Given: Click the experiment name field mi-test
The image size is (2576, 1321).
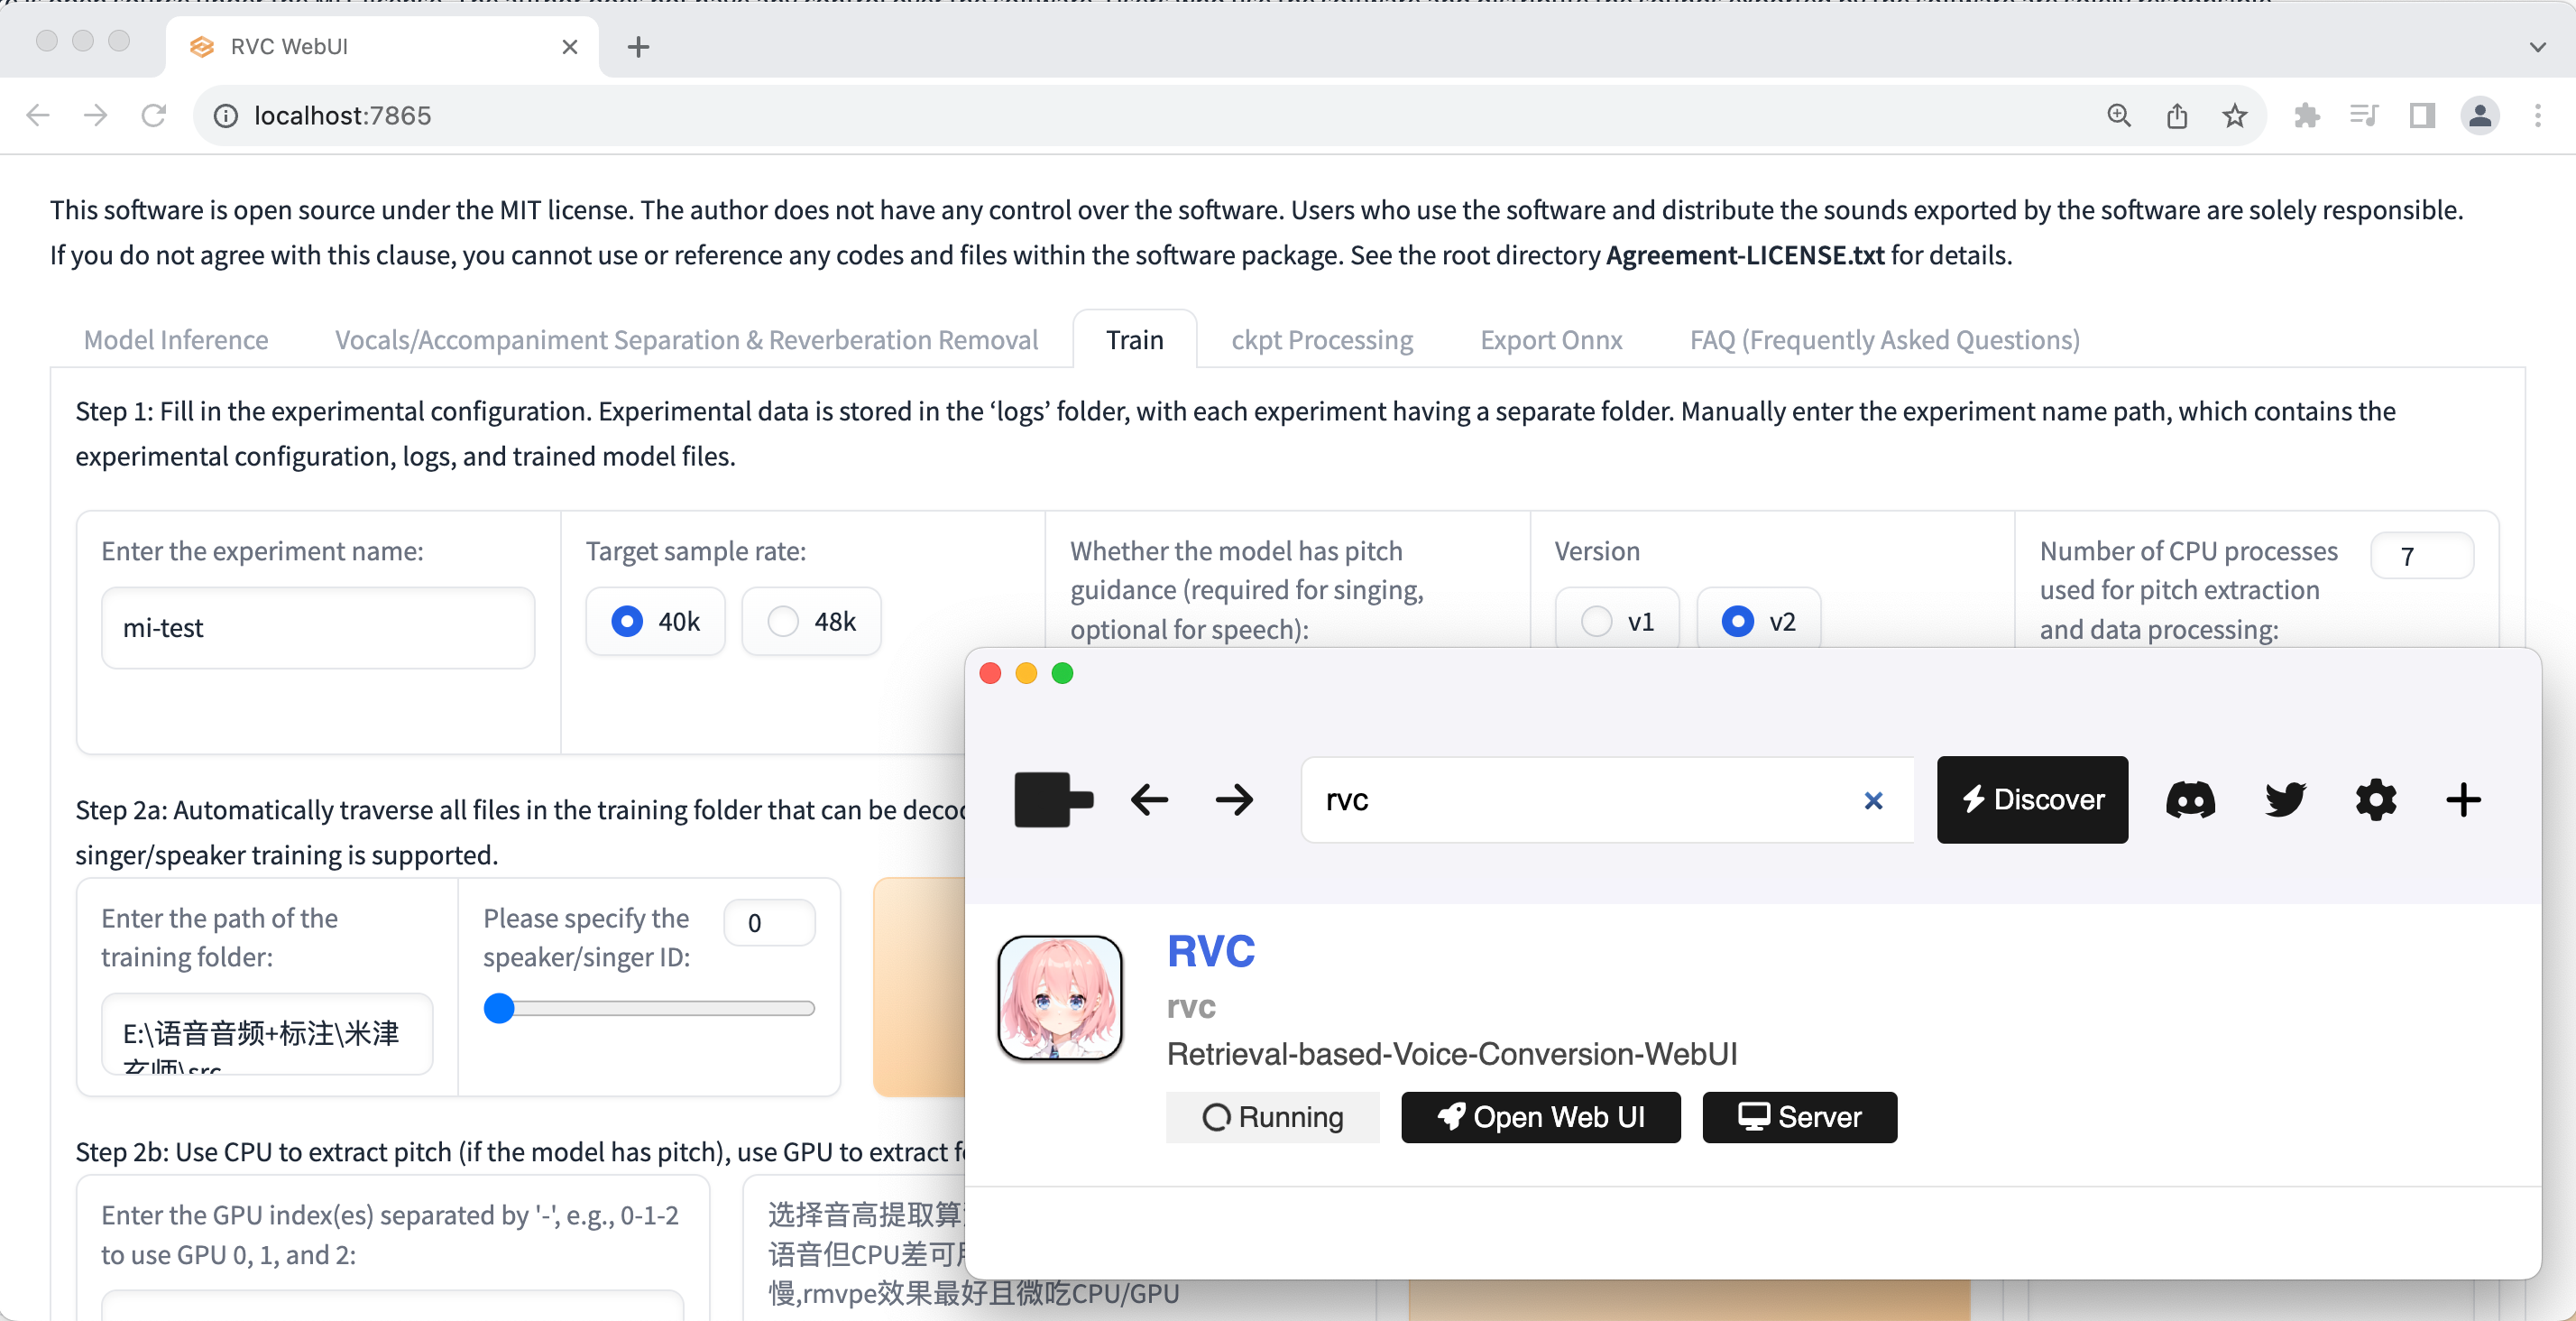Looking at the screenshot, I should point(318,627).
